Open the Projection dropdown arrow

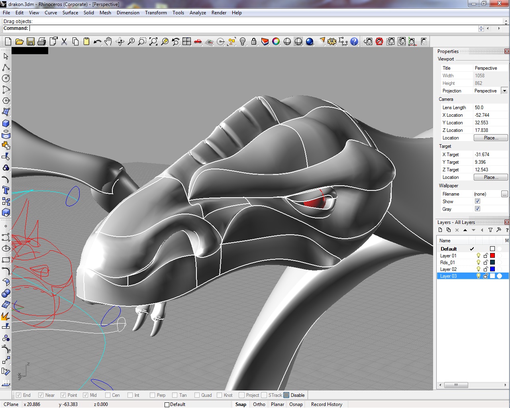tap(504, 91)
